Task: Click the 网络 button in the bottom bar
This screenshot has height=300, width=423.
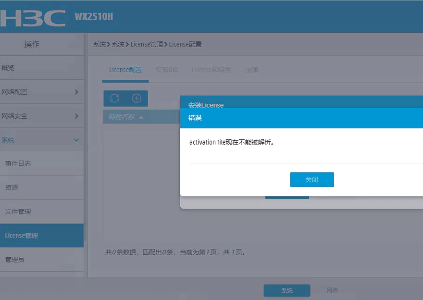Action: pyautogui.click(x=332, y=290)
